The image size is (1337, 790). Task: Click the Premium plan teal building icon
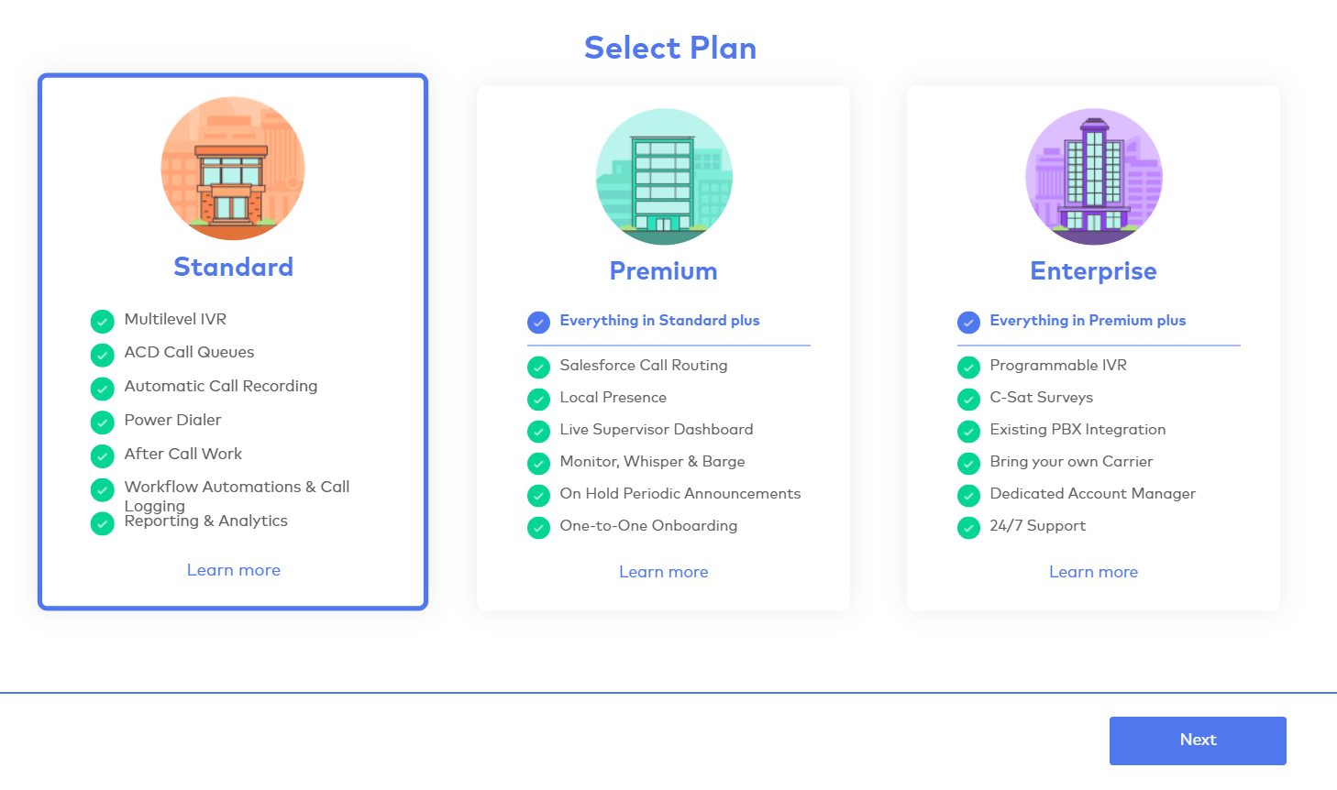tap(664, 177)
